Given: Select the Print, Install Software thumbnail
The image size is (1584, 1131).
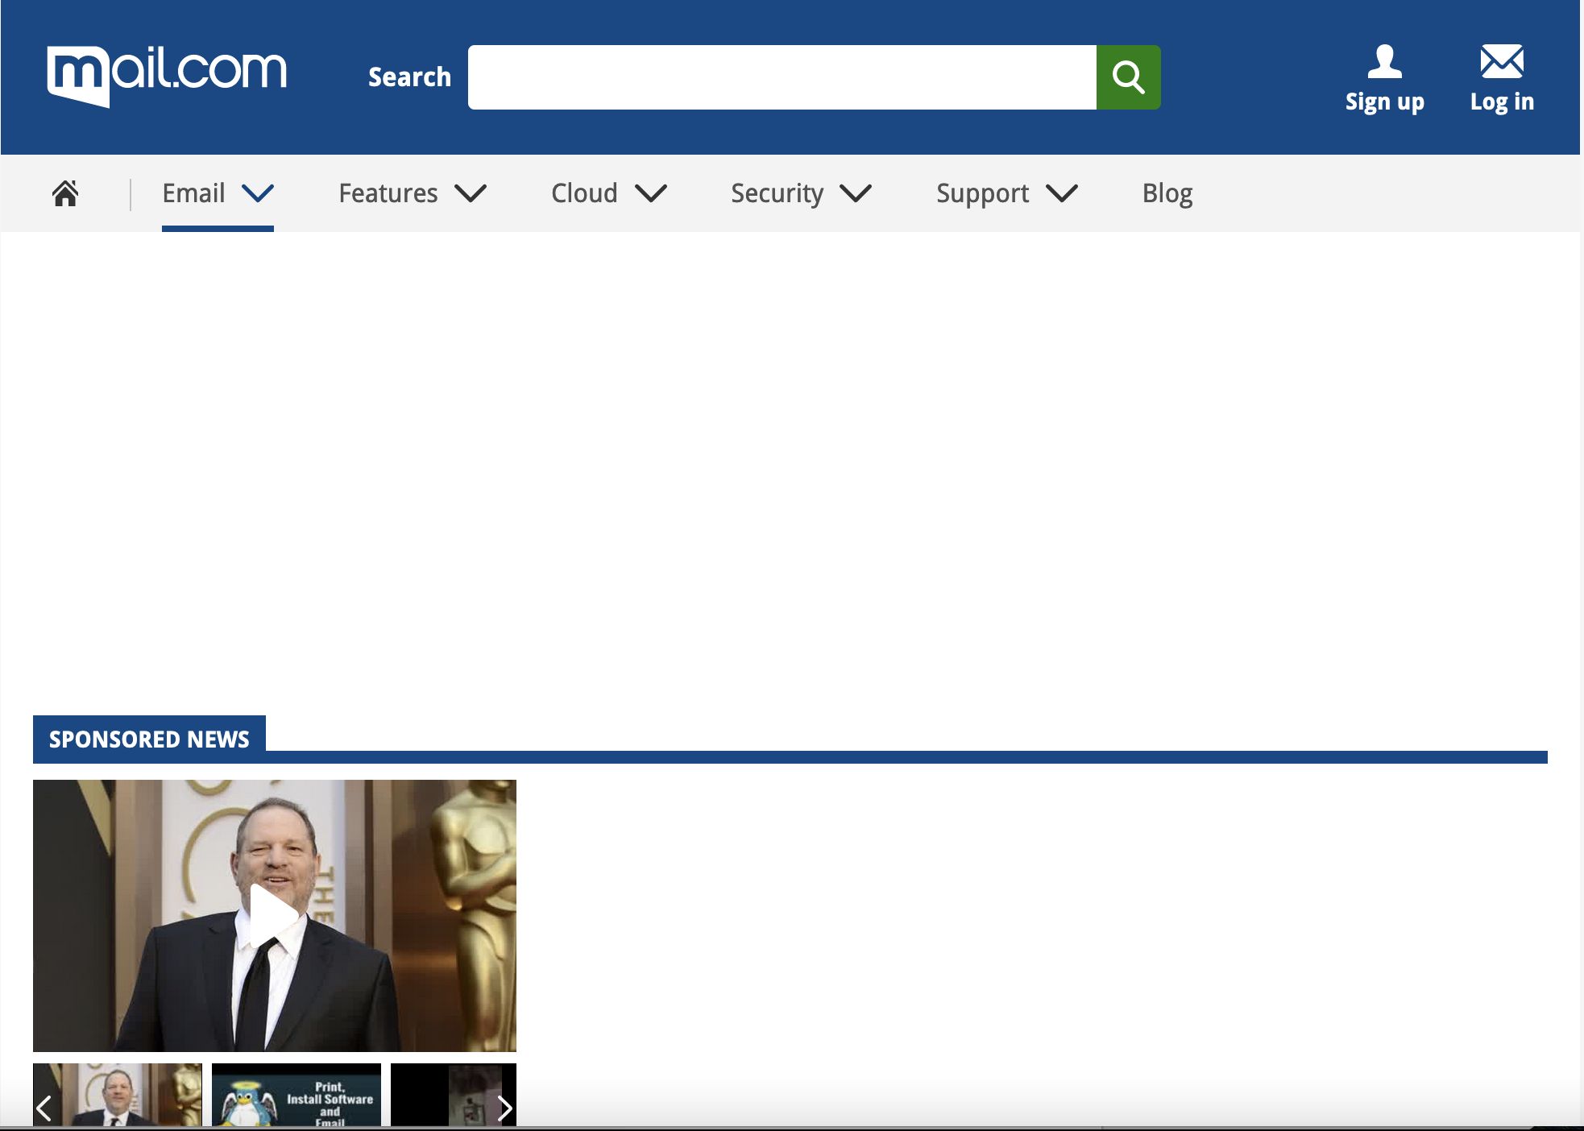Looking at the screenshot, I should [x=296, y=1096].
